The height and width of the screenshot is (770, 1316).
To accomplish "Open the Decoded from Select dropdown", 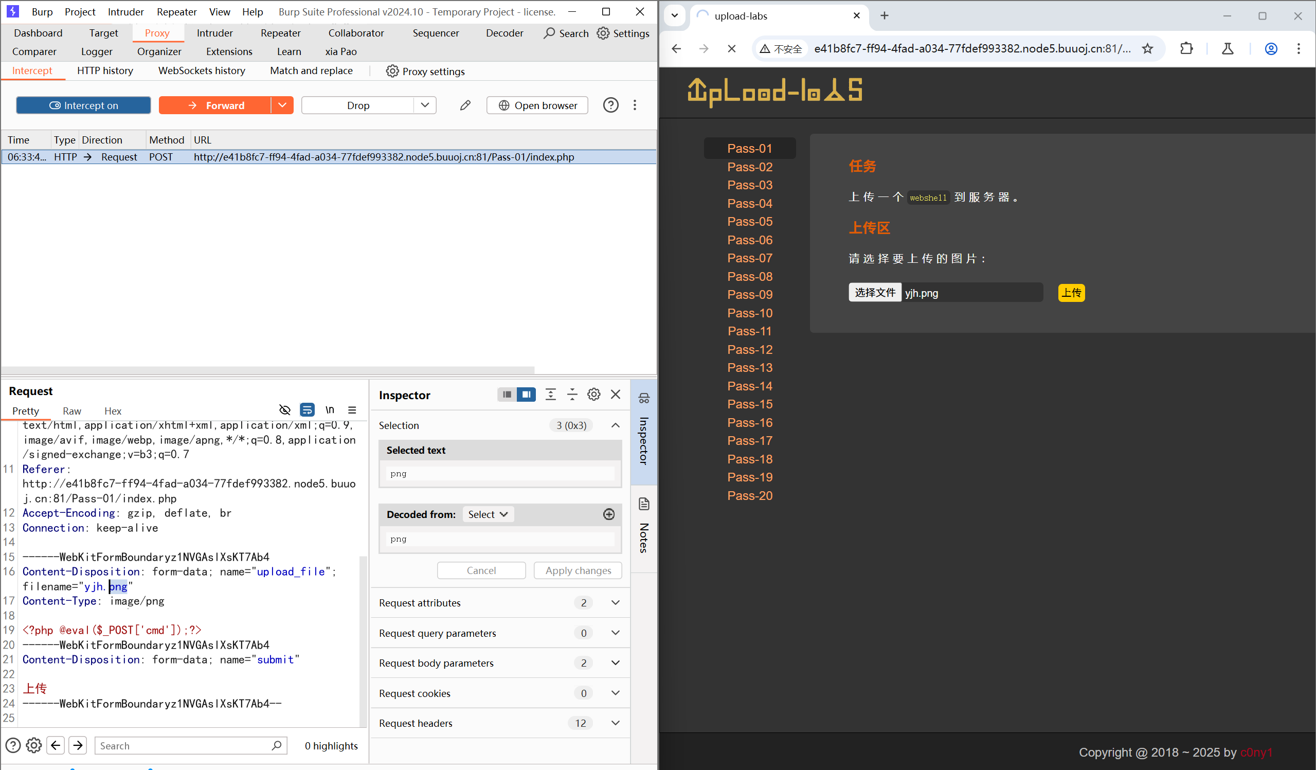I will [487, 514].
